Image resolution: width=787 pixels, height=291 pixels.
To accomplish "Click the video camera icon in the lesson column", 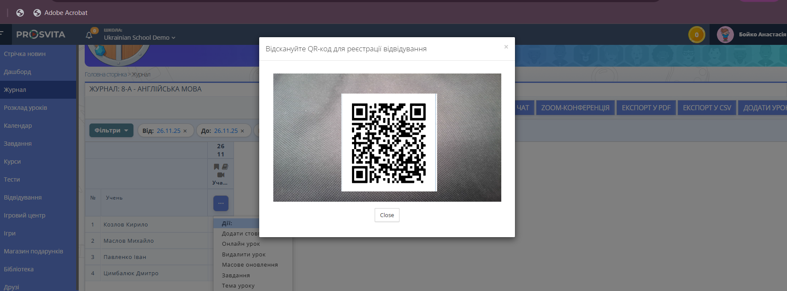I will coord(221,175).
